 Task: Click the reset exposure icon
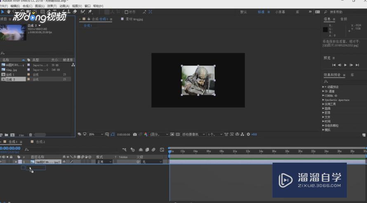[x=248, y=134]
